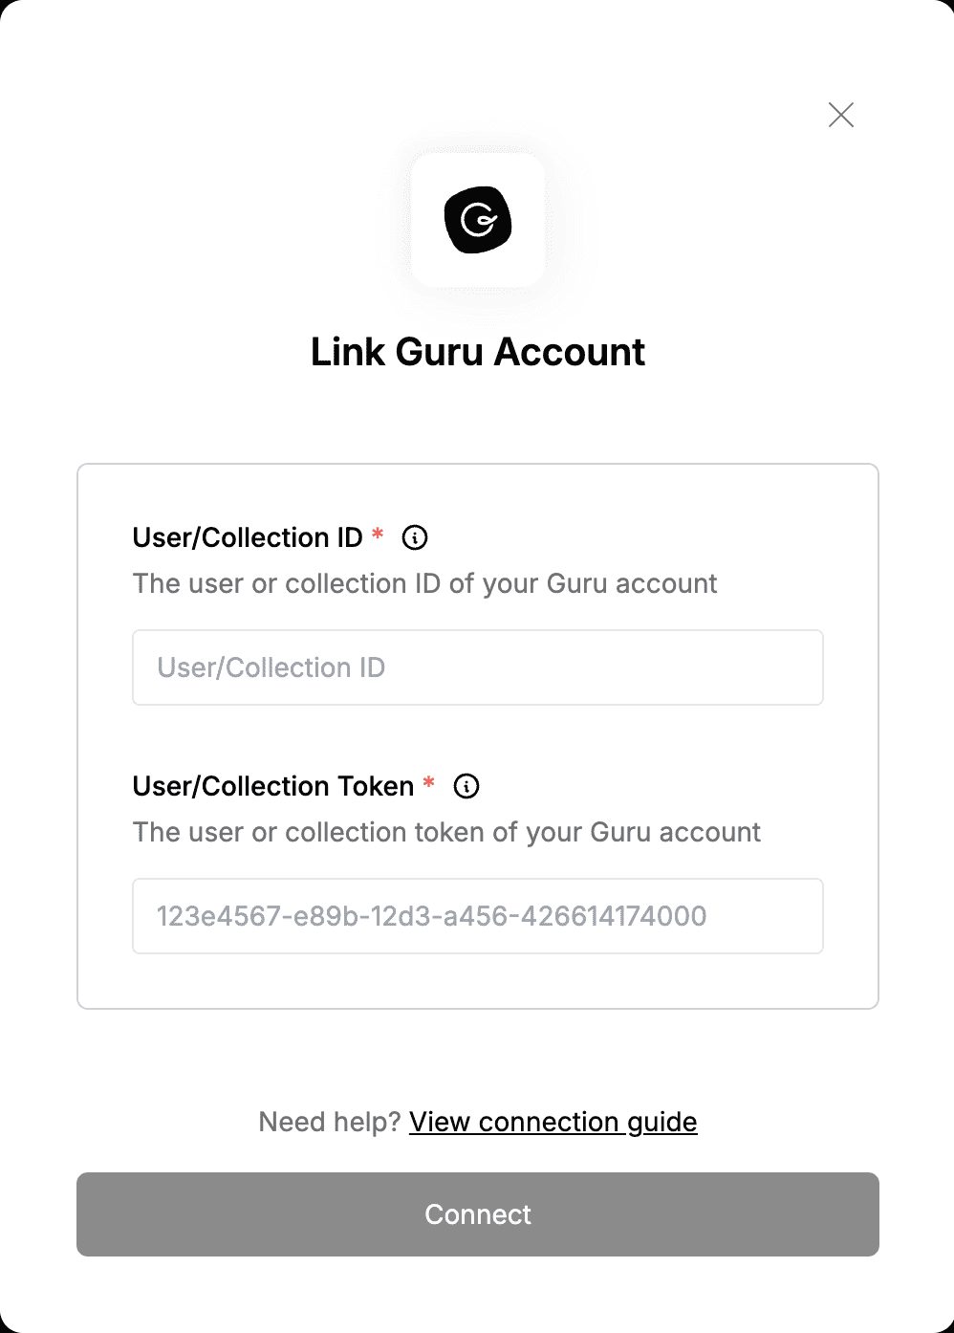Image resolution: width=954 pixels, height=1333 pixels.
Task: Click the red asterisk after User/Collection ID
Action: tap(378, 534)
